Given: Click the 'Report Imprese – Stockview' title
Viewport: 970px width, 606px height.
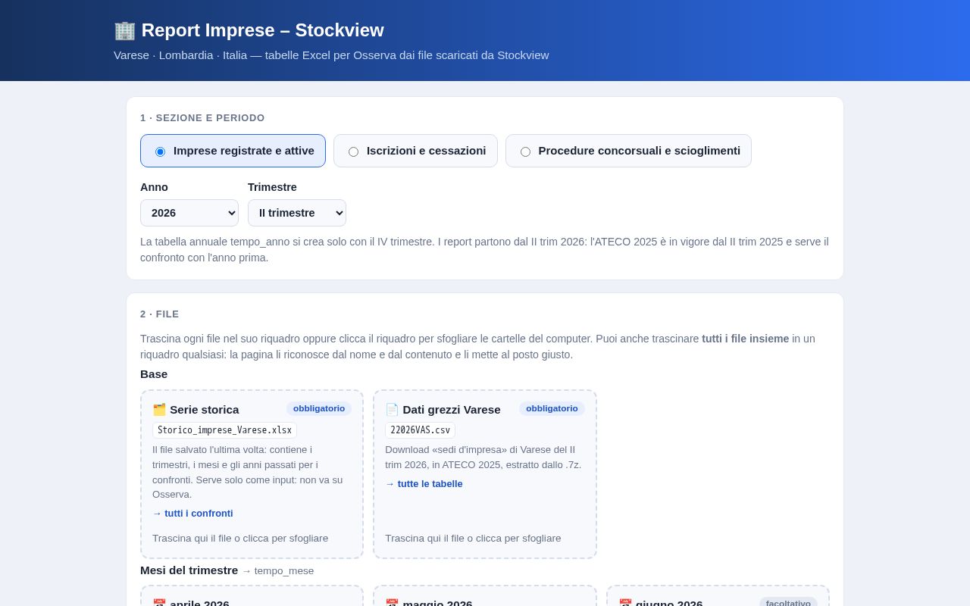Looking at the screenshot, I should tap(262, 30).
